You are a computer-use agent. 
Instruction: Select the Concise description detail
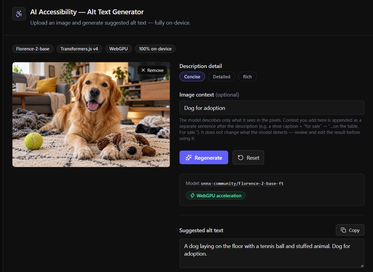tap(192, 76)
